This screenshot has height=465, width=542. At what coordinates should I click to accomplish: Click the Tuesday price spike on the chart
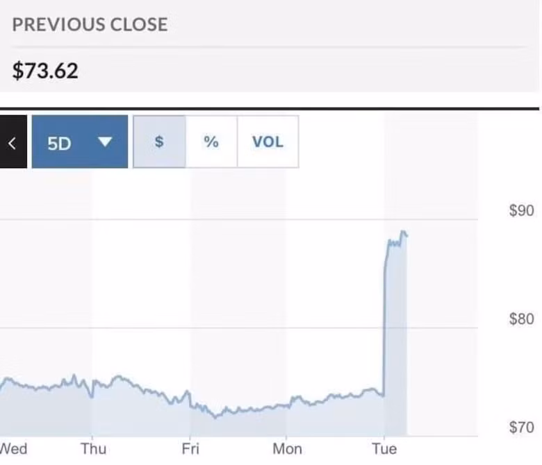pos(384,312)
